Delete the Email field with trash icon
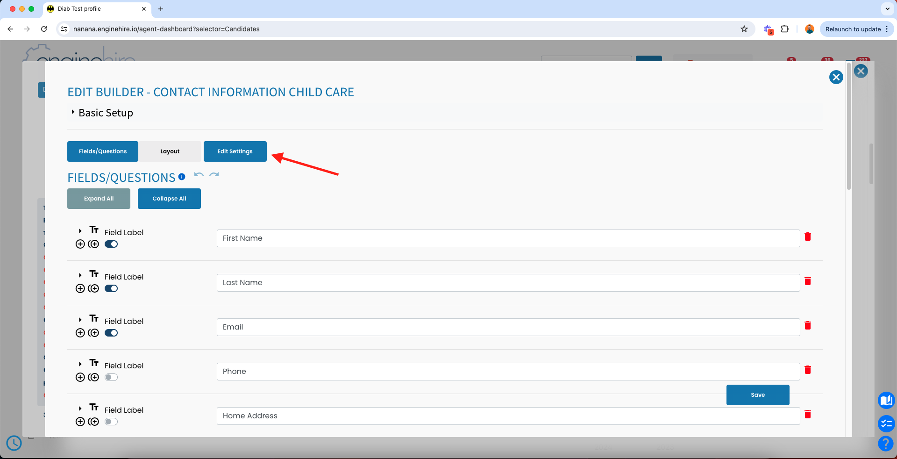This screenshot has width=897, height=459. (x=808, y=325)
